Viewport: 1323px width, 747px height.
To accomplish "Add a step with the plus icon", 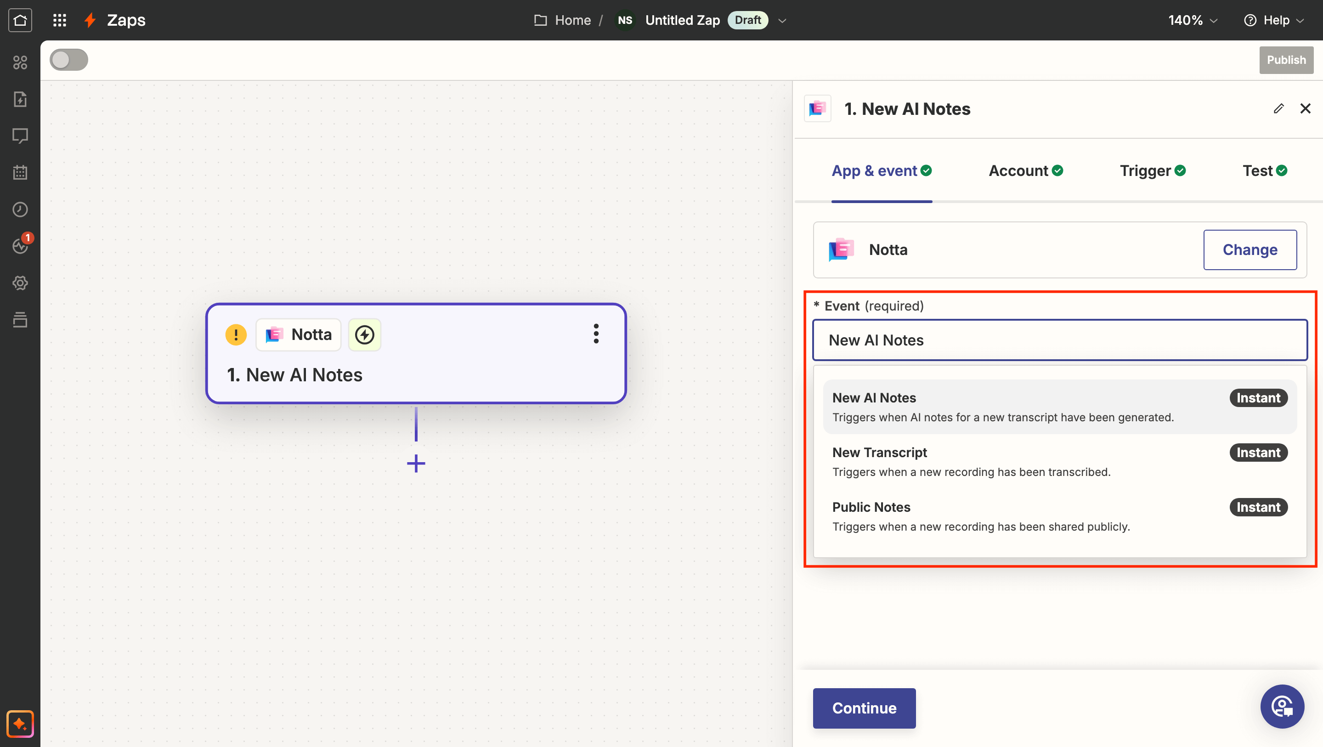I will coord(416,464).
